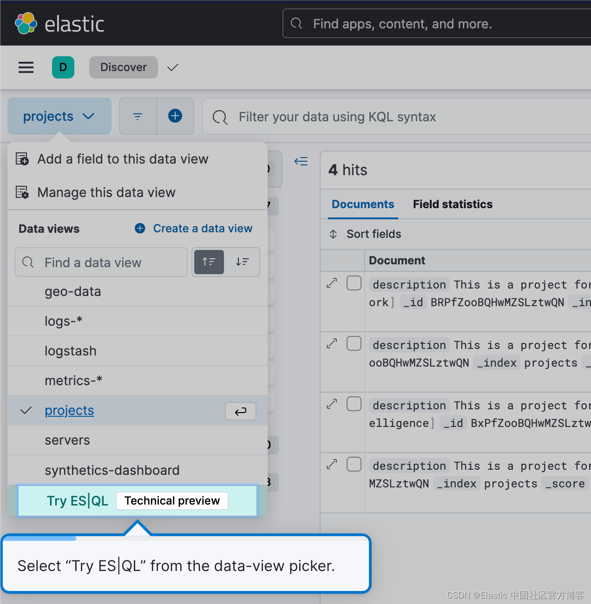Check the last document row checkbox
The height and width of the screenshot is (604, 591).
coord(354,464)
